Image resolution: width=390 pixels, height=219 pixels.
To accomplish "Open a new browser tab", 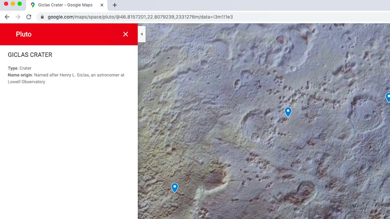I will tap(115, 5).
